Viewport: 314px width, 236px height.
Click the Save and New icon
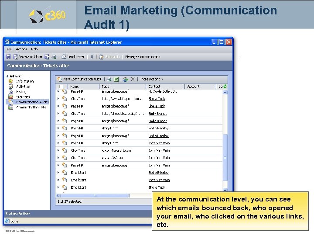[47, 57]
